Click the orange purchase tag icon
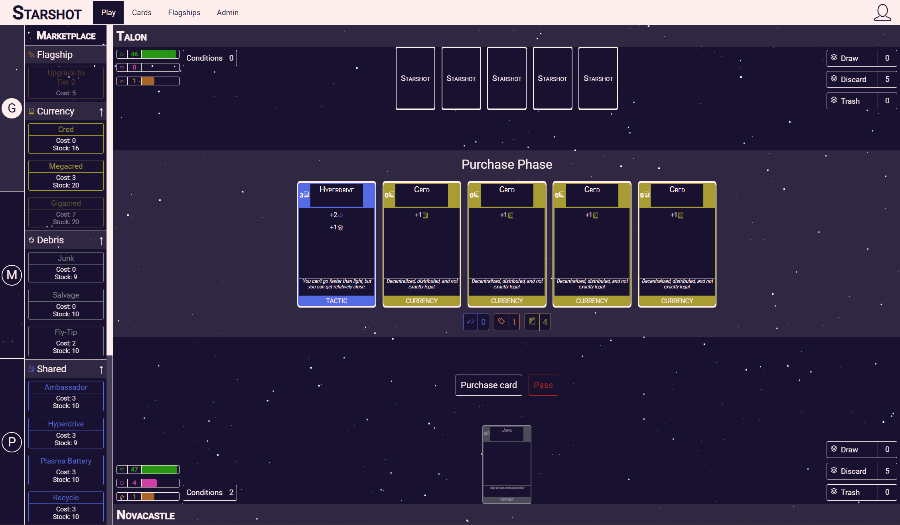Image resolution: width=900 pixels, height=525 pixels. pyautogui.click(x=501, y=322)
